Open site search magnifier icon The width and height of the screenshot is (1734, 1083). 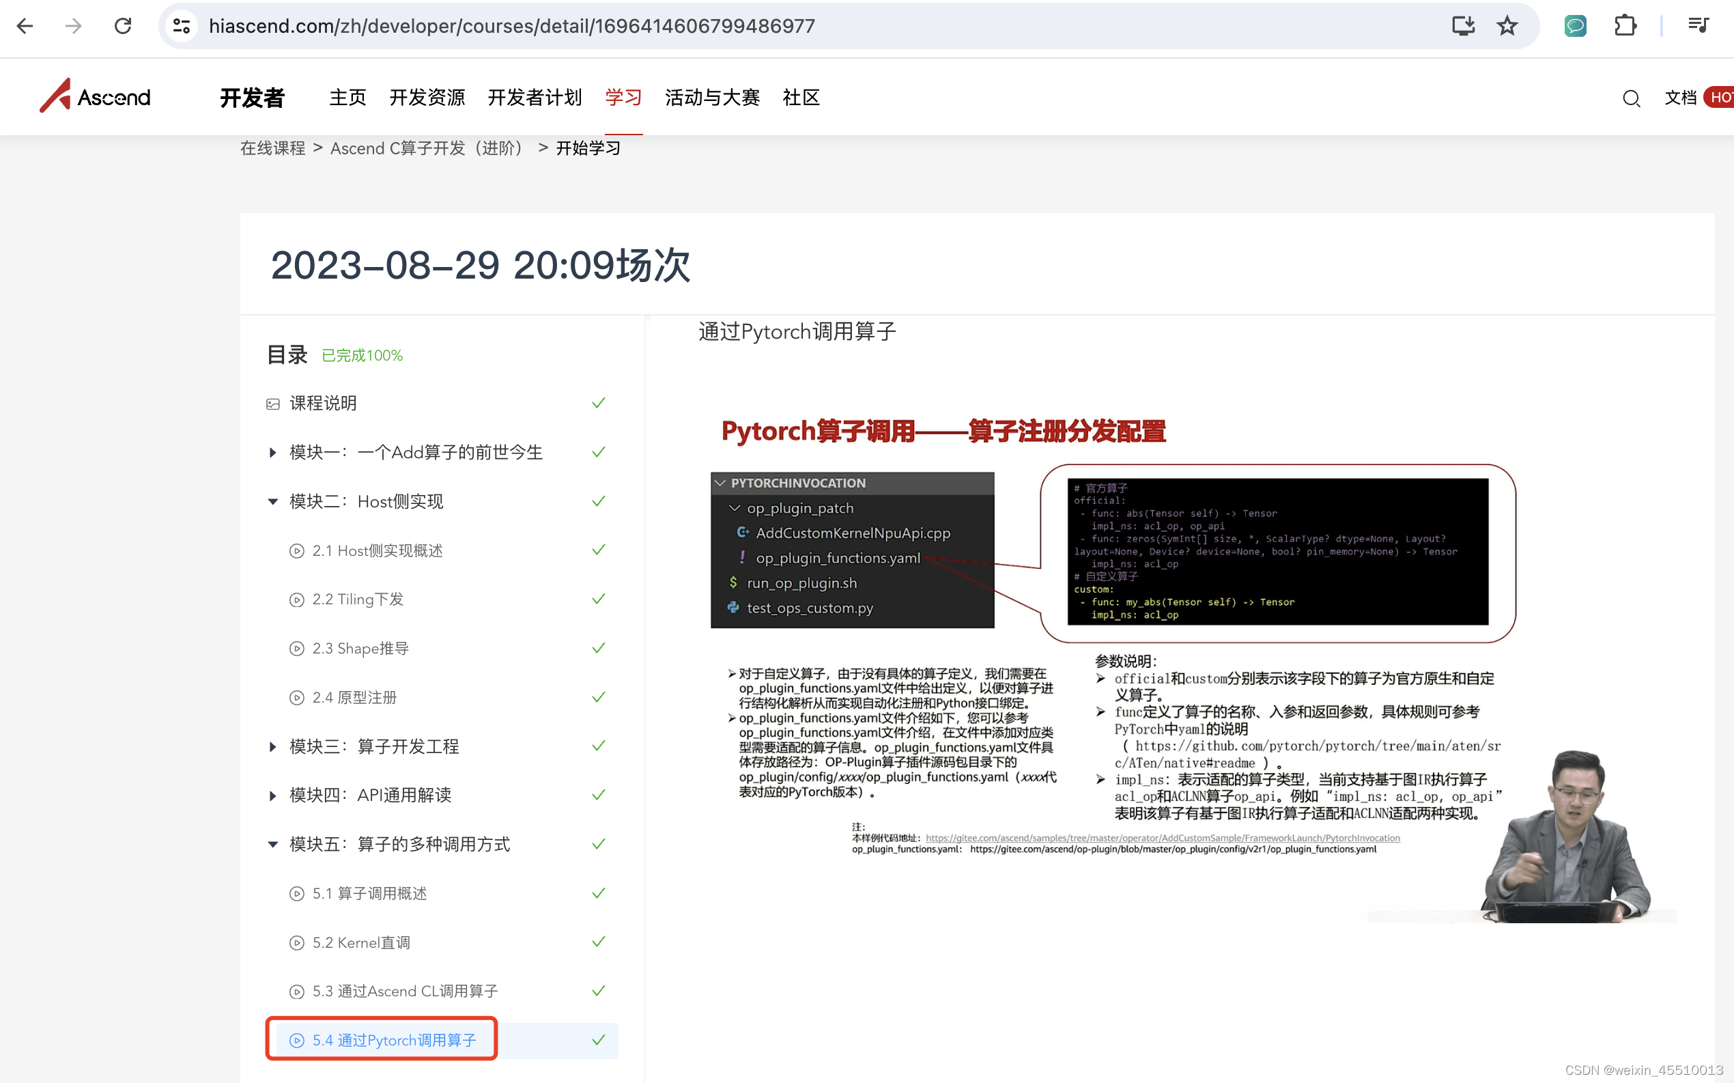(1631, 98)
